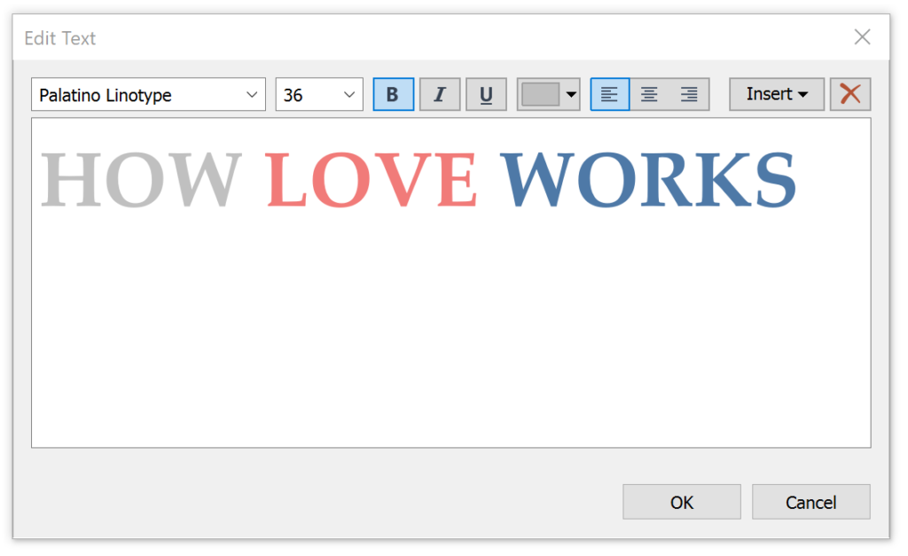The image size is (908, 556).
Task: Close the Edit Text dialog
Action: click(x=862, y=37)
